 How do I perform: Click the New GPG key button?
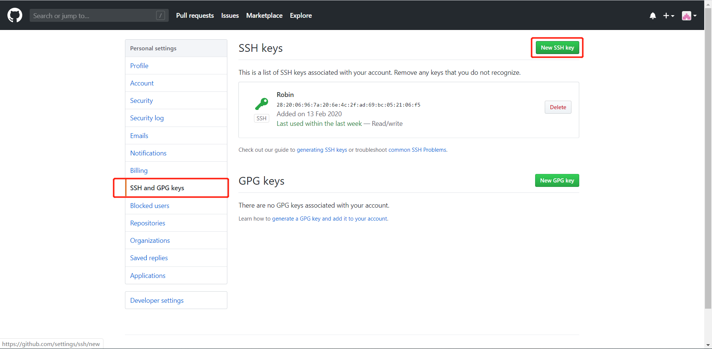click(557, 181)
